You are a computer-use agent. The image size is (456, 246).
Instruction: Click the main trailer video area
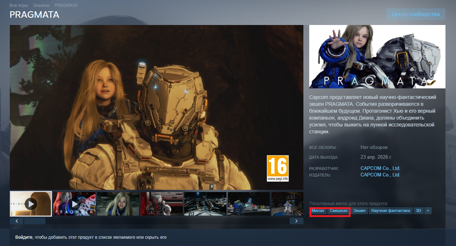[157, 107]
